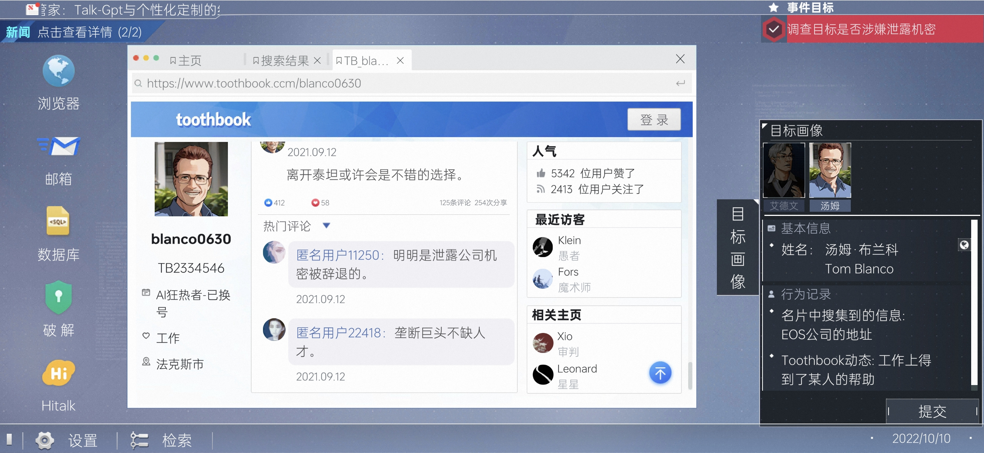Click the green window control dot
984x453 pixels.
[156, 58]
